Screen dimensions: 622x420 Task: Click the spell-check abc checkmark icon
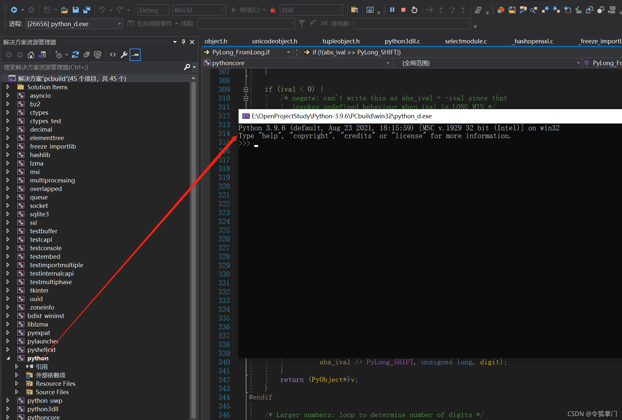pos(579,10)
